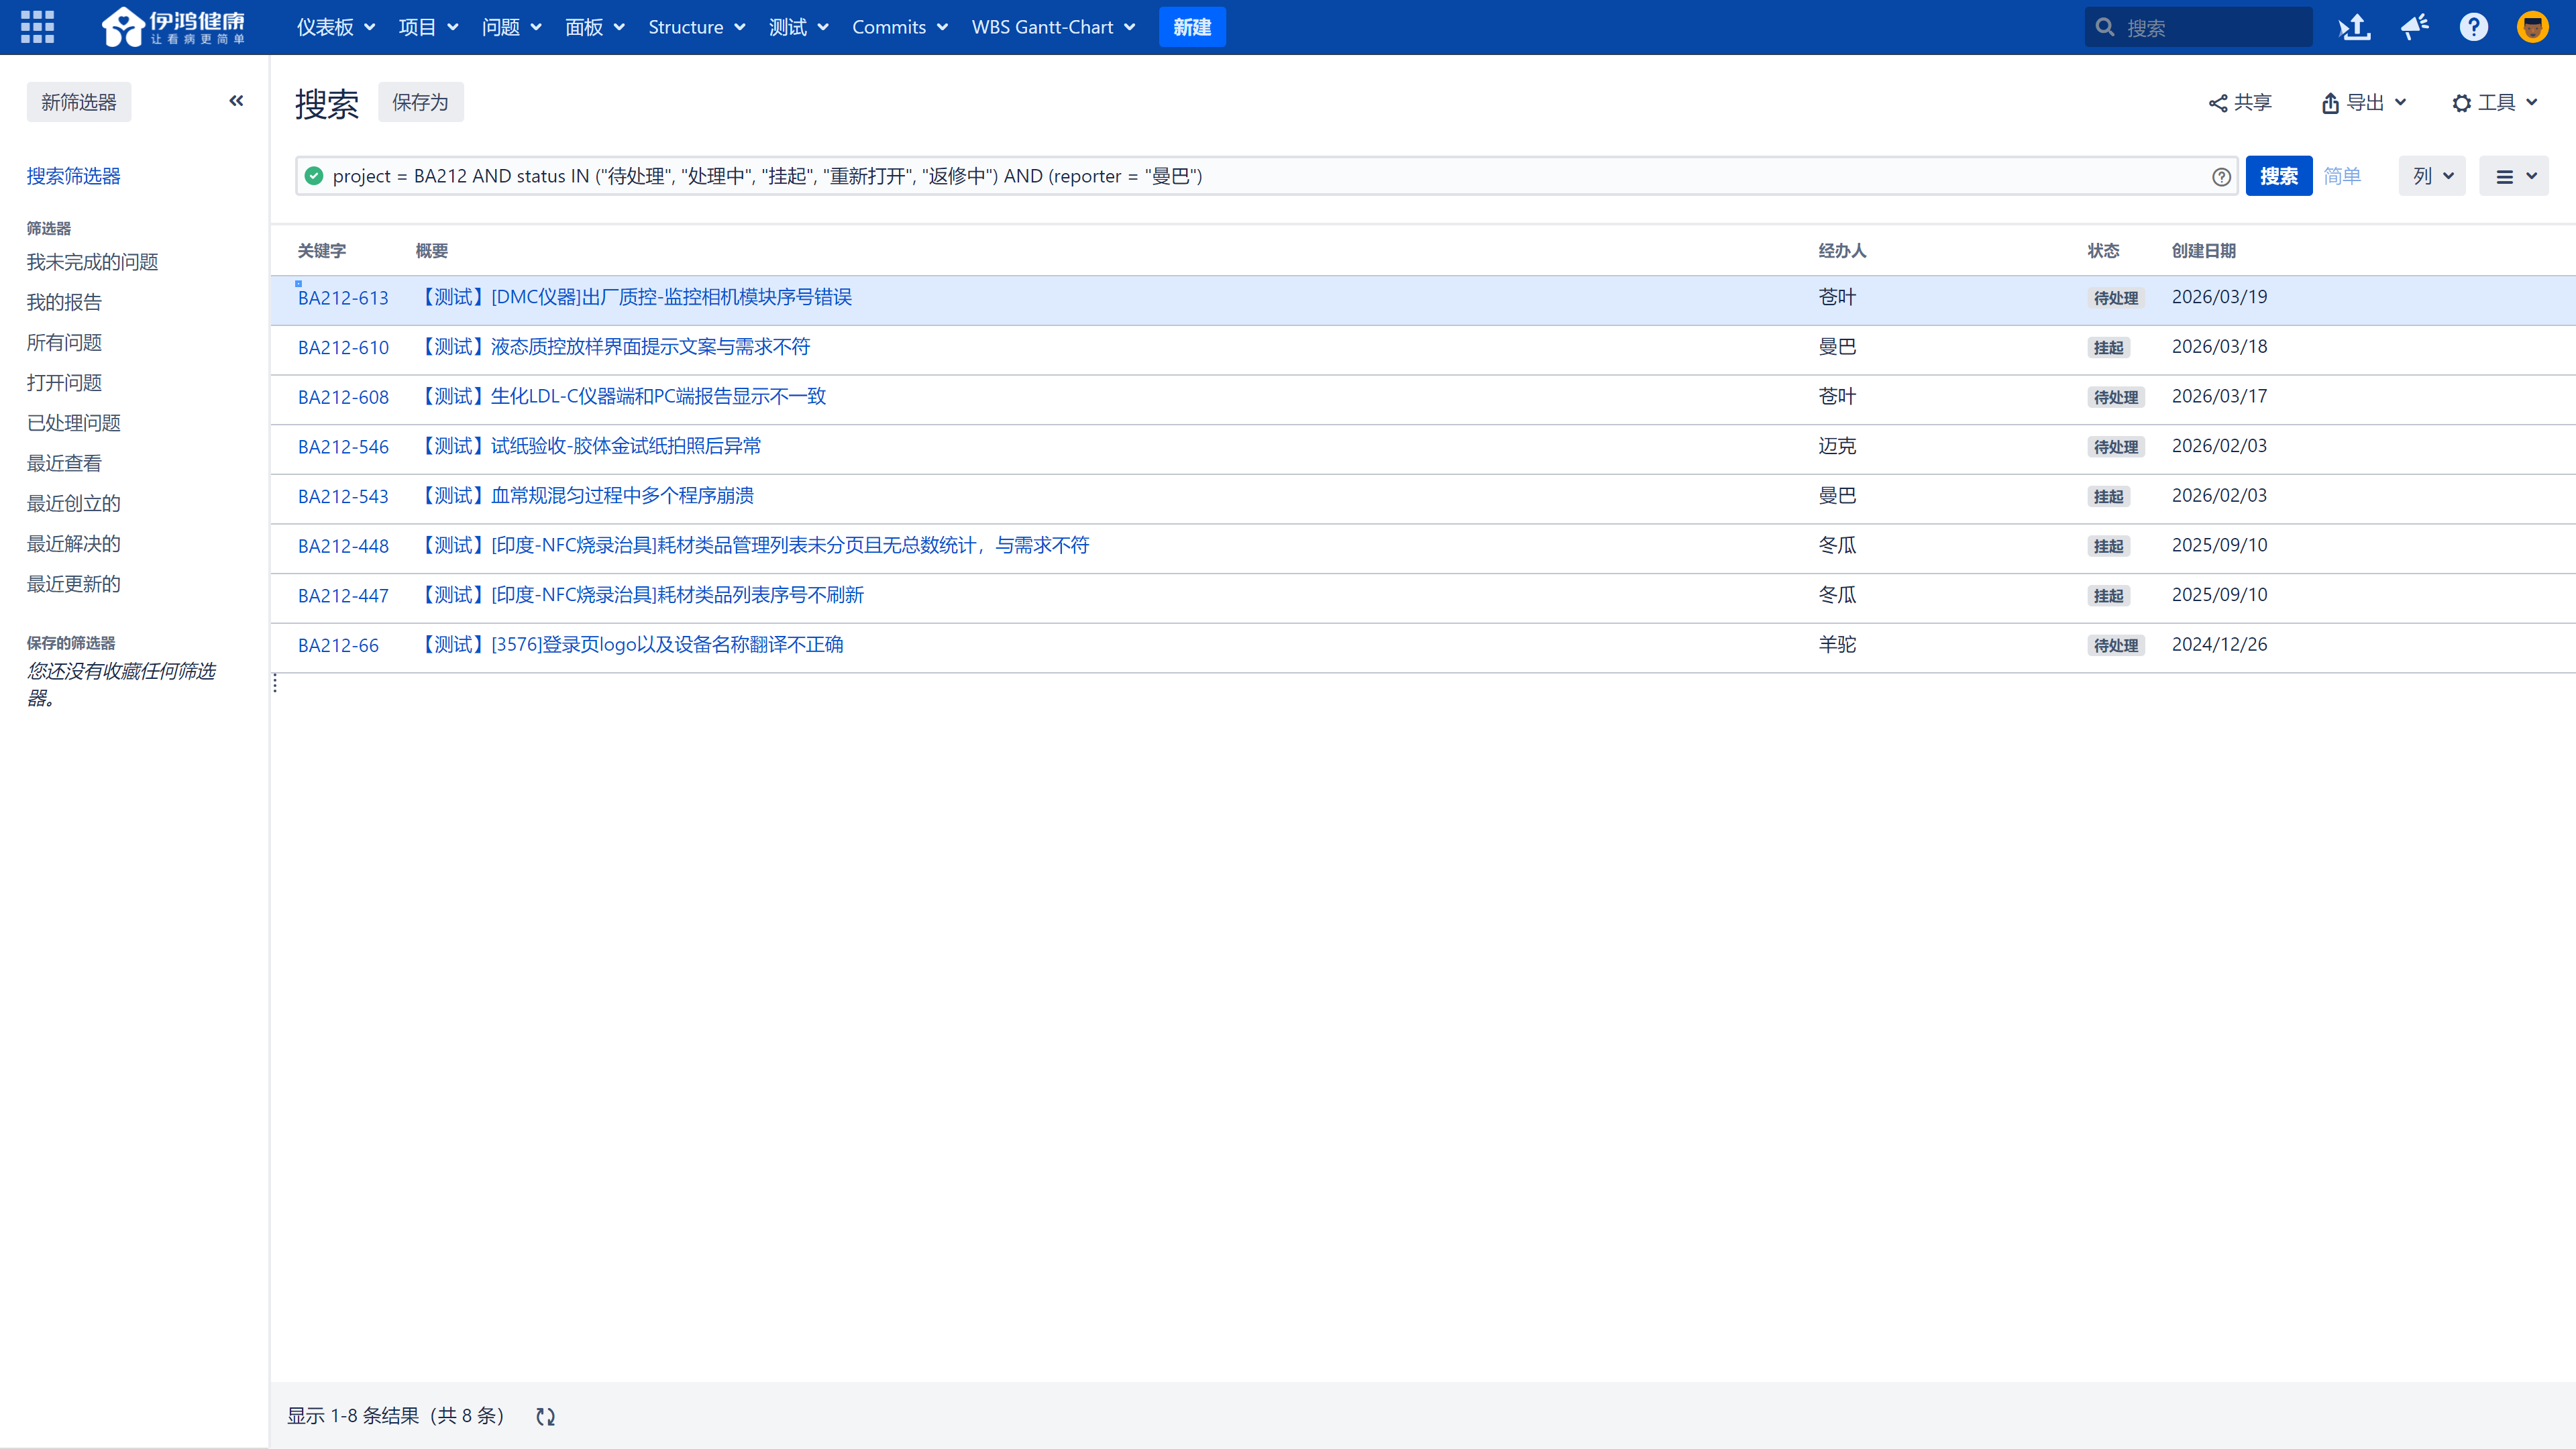Screen dimensions: 2576x1449
Task: Click the refresh results icon
Action: click(x=545, y=1416)
